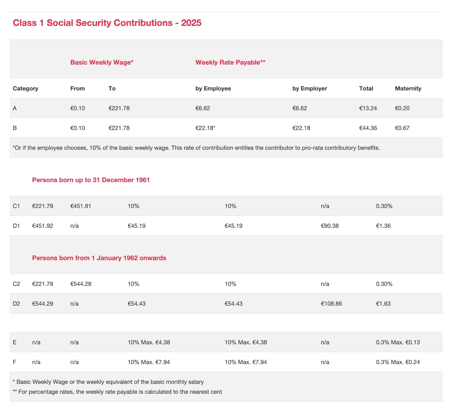Image resolution: width=453 pixels, height=415 pixels.
Task: Click Persons born from 1 January 1962 onwards
Action: tap(99, 258)
